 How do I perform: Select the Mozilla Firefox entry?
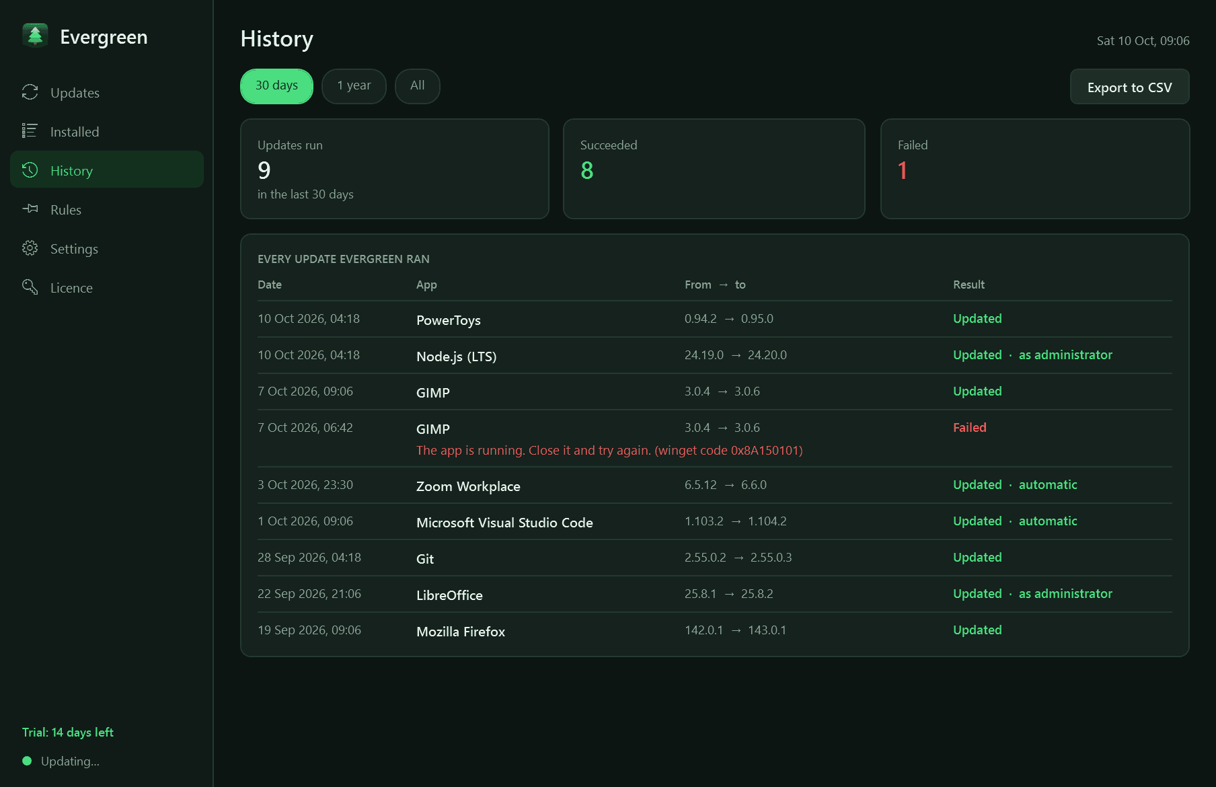tap(461, 632)
